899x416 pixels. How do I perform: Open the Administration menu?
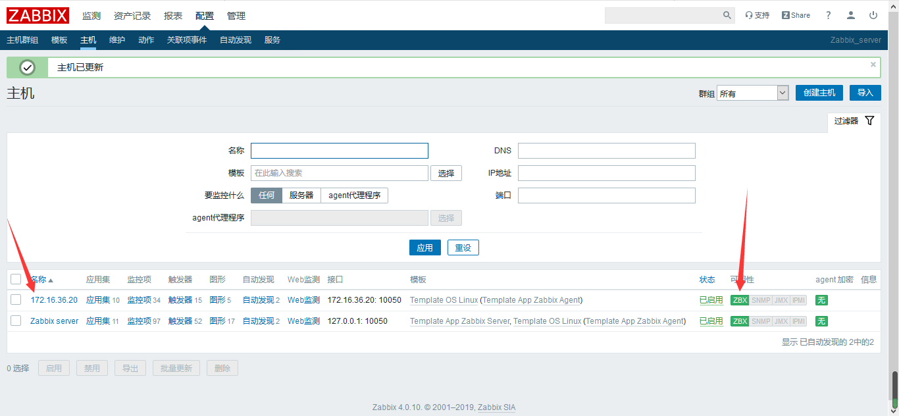[236, 15]
